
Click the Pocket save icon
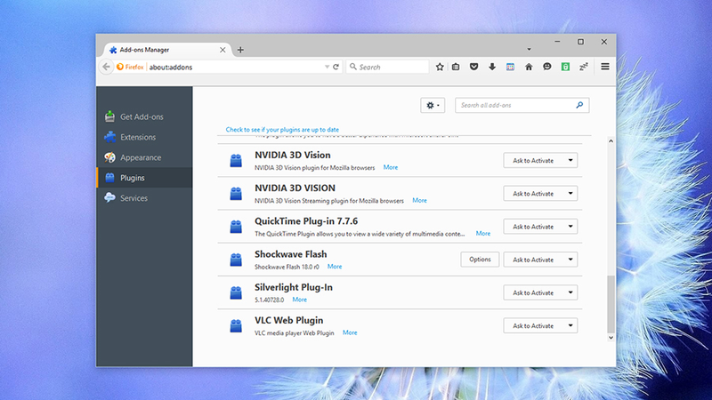coord(474,67)
